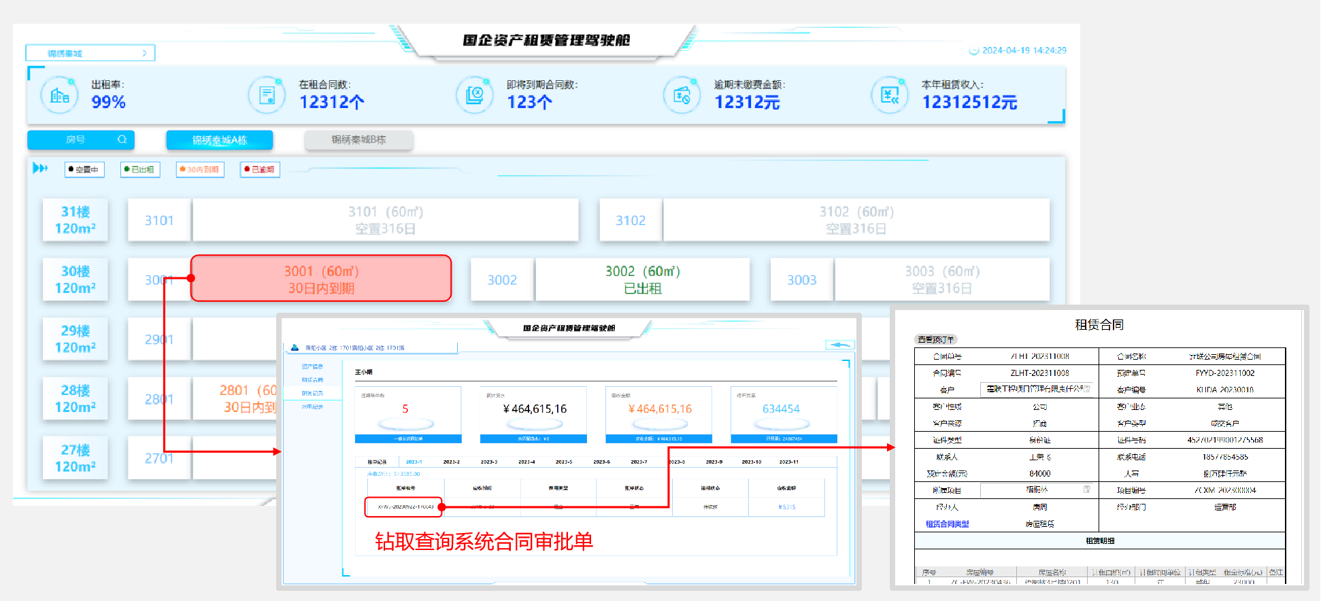Toggle the 30内到期 status filter
The image size is (1321, 601).
click(200, 169)
